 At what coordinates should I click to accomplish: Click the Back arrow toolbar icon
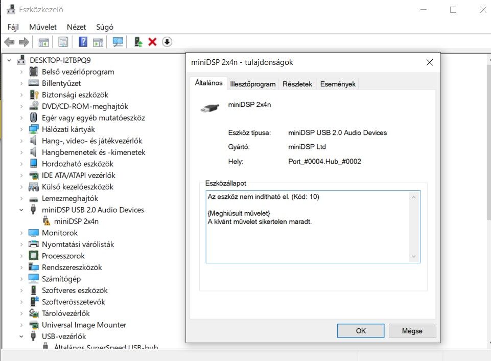coord(9,42)
